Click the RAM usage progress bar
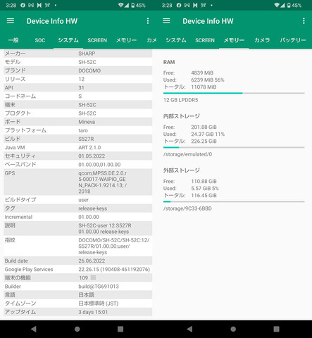 pos(234,93)
